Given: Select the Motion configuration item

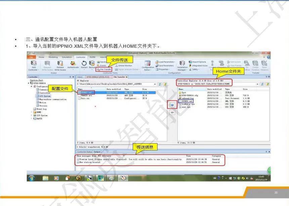Looking at the screenshot, I should (x=41, y=102).
